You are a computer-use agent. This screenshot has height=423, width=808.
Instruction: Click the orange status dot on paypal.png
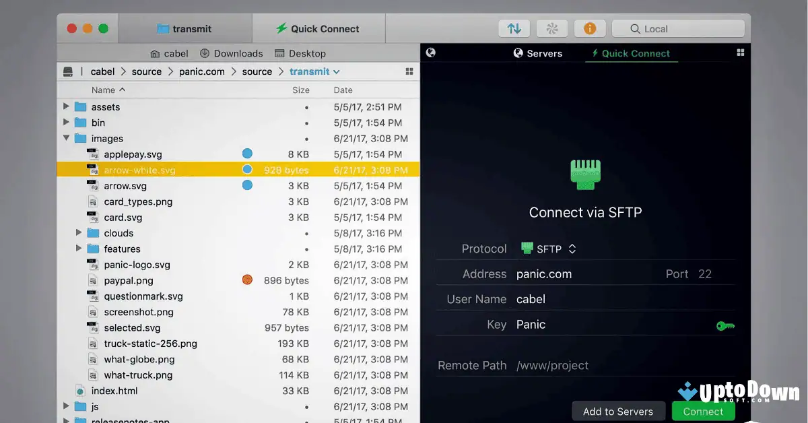246,280
